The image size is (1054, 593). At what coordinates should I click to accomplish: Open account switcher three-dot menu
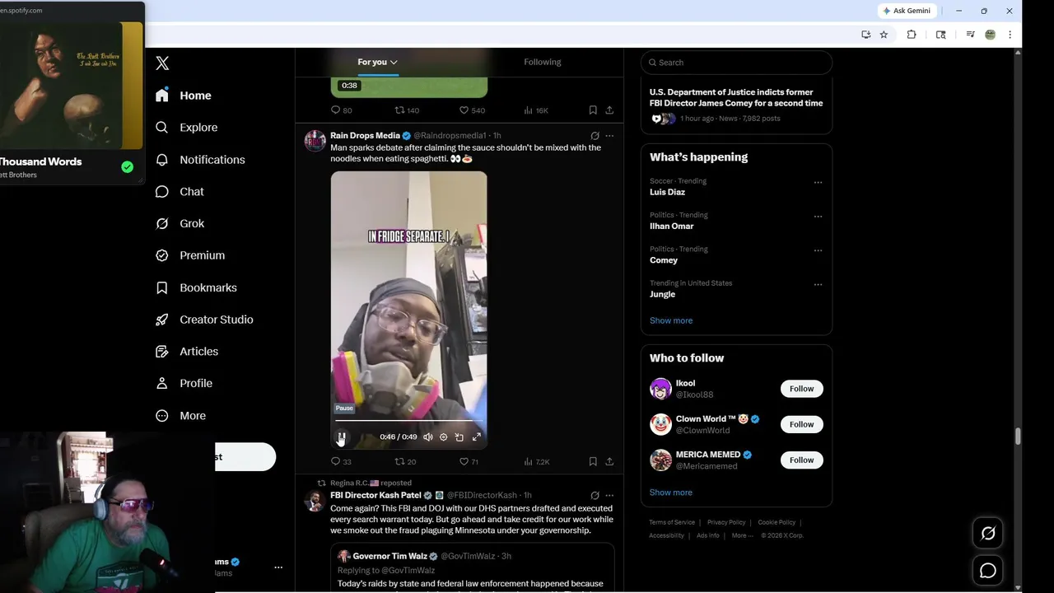point(278,567)
